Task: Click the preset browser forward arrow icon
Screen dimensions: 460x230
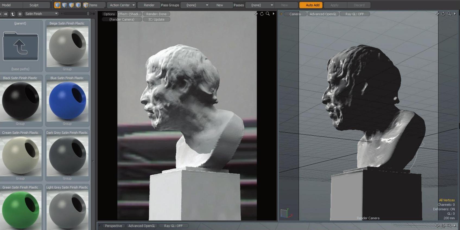Action: [x=6, y=14]
